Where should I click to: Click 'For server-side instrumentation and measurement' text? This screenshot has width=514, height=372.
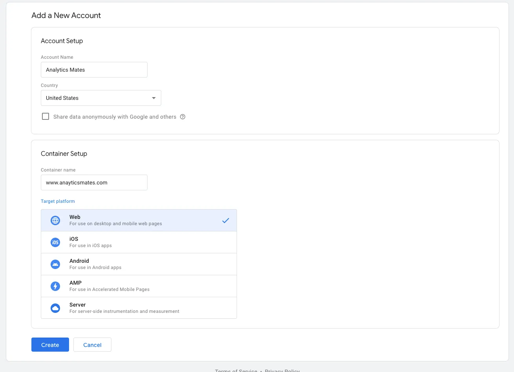[124, 311]
